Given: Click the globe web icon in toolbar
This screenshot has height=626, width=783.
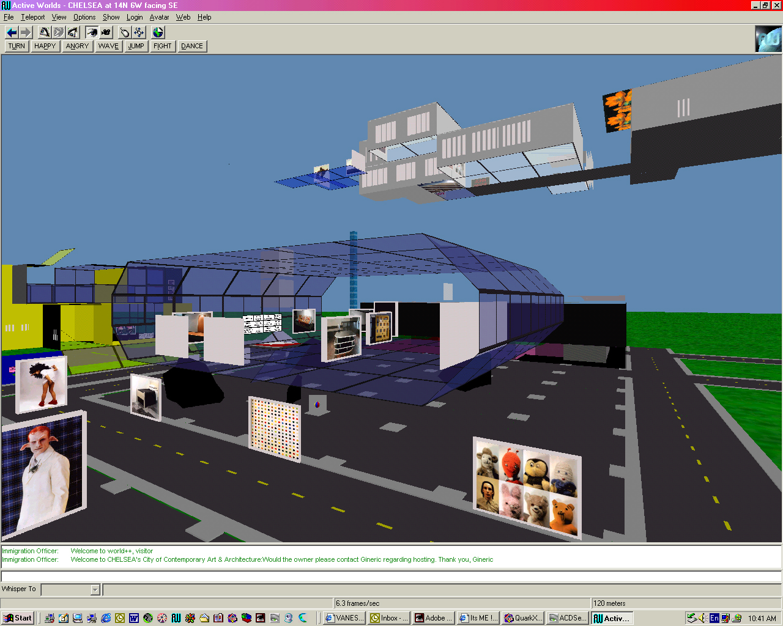Looking at the screenshot, I should (x=158, y=32).
